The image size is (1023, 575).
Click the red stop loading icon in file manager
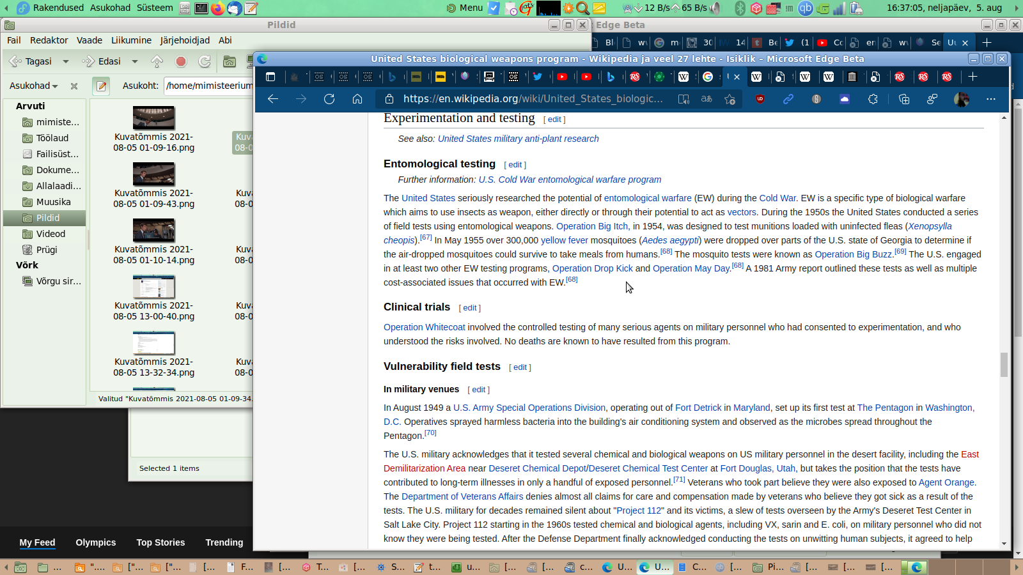click(181, 61)
